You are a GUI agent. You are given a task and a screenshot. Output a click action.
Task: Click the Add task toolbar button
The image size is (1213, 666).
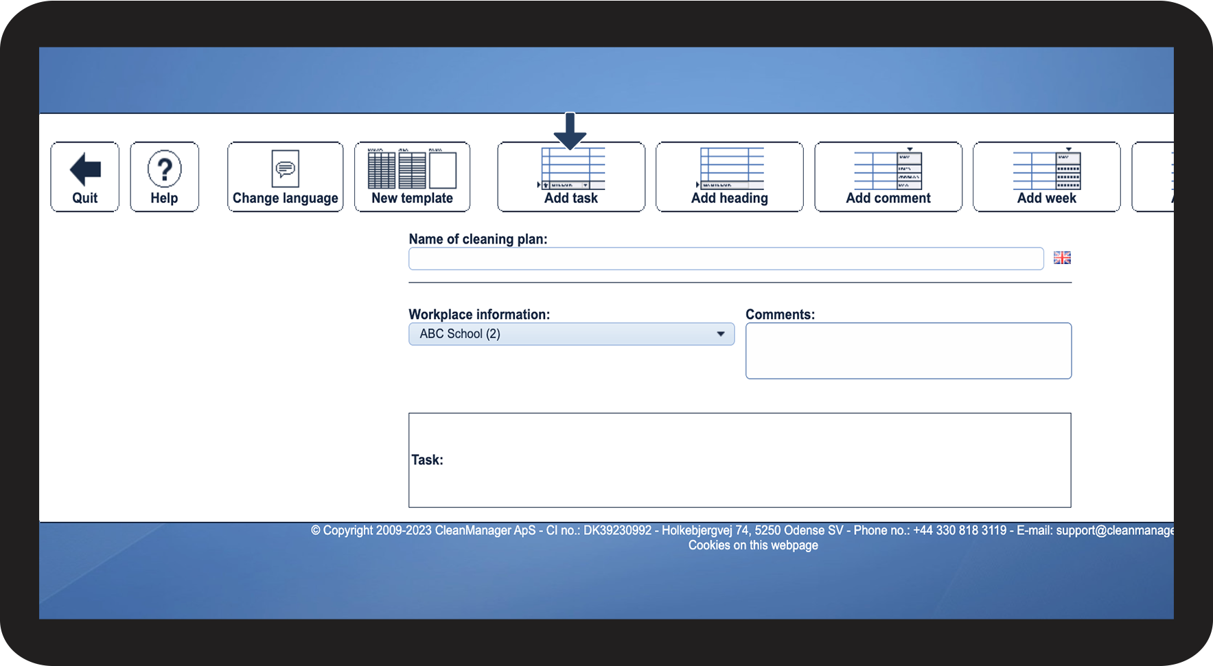(570, 177)
